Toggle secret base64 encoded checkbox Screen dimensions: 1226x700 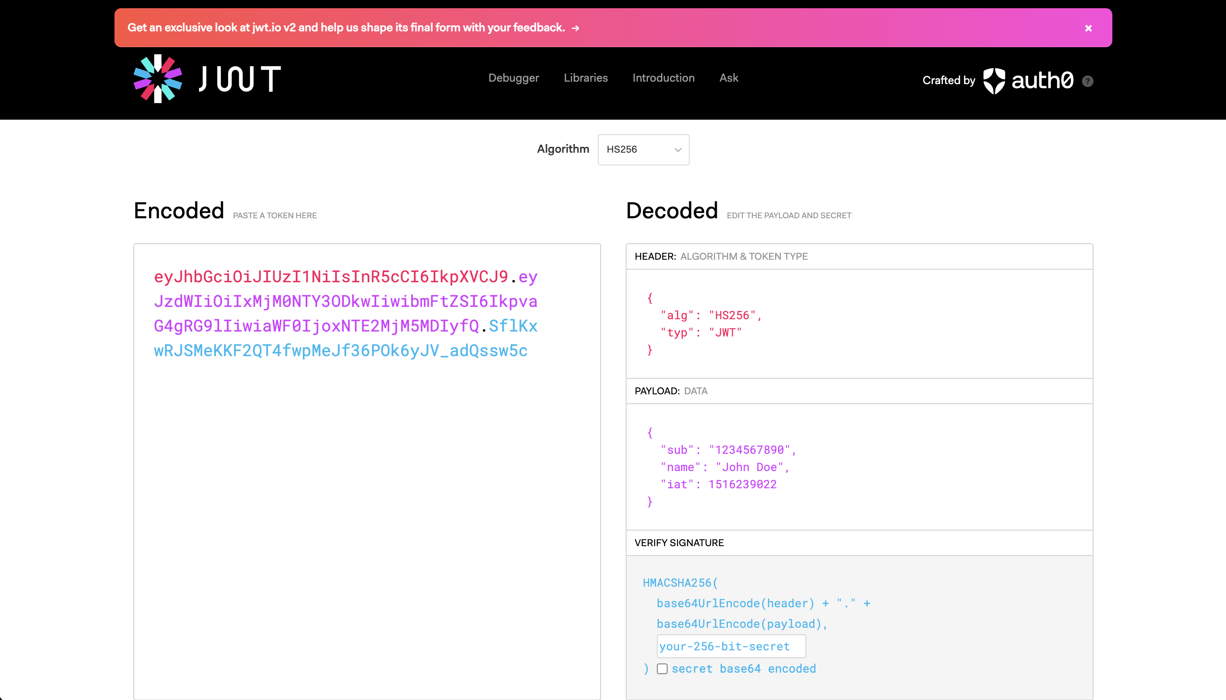(662, 669)
